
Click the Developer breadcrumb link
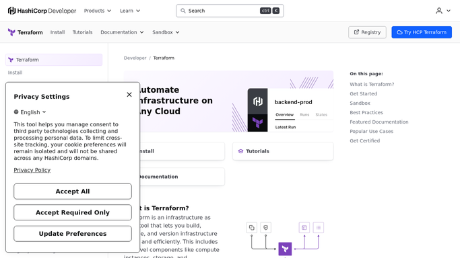(135, 58)
